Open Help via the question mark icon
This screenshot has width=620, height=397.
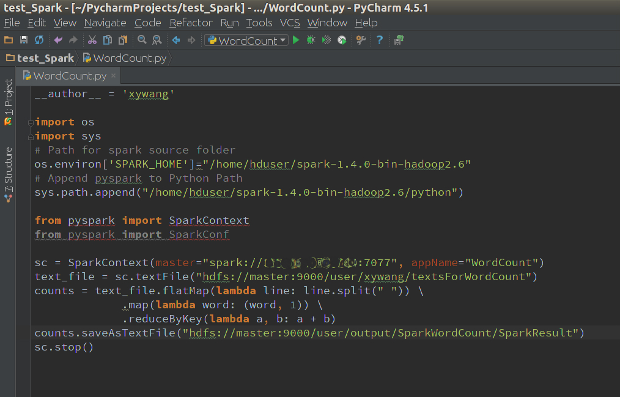378,39
